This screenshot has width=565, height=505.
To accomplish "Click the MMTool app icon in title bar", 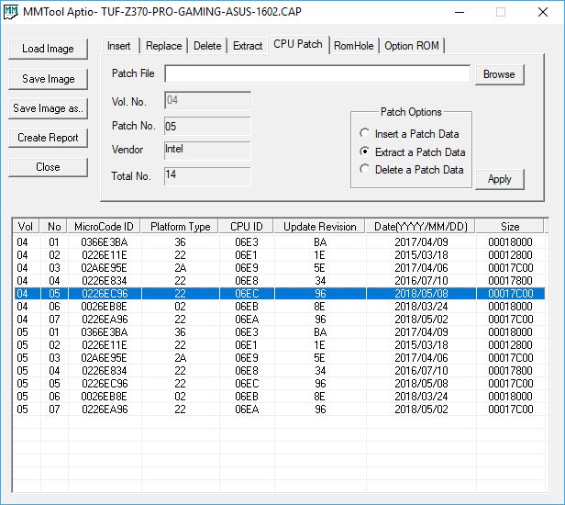I will pos(10,12).
